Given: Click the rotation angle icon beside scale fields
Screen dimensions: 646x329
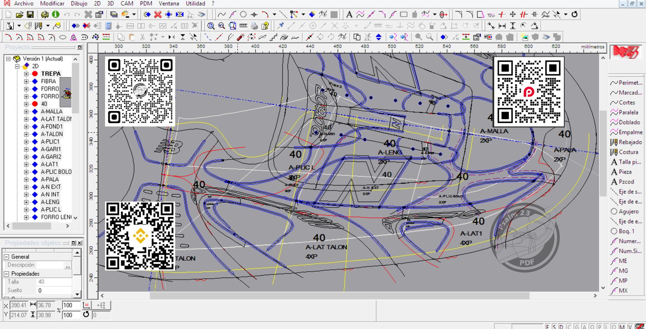Looking at the screenshot, I should coord(86,315).
